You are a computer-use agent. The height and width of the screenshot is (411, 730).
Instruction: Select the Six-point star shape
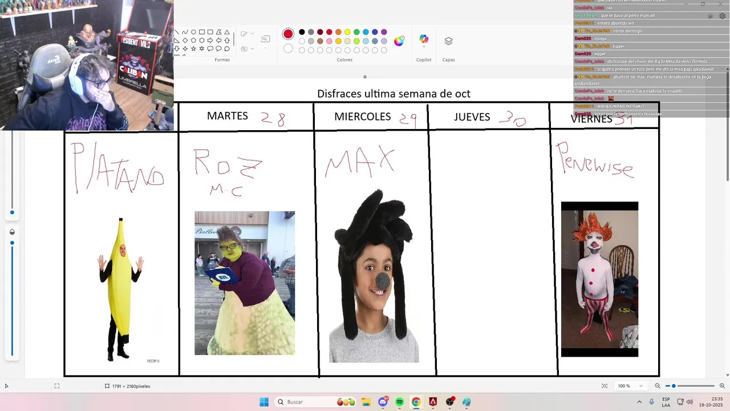tap(202, 49)
